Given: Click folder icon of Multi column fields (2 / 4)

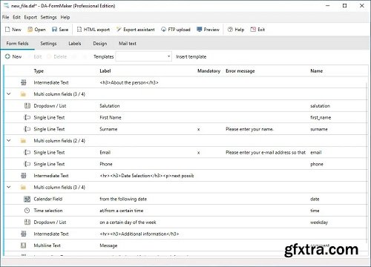Looking at the screenshot, I should [x=23, y=141].
